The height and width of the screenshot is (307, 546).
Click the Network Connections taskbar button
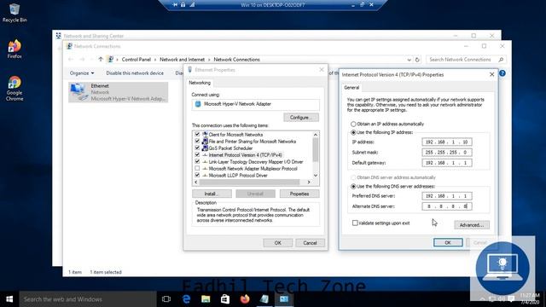[x=284, y=299]
